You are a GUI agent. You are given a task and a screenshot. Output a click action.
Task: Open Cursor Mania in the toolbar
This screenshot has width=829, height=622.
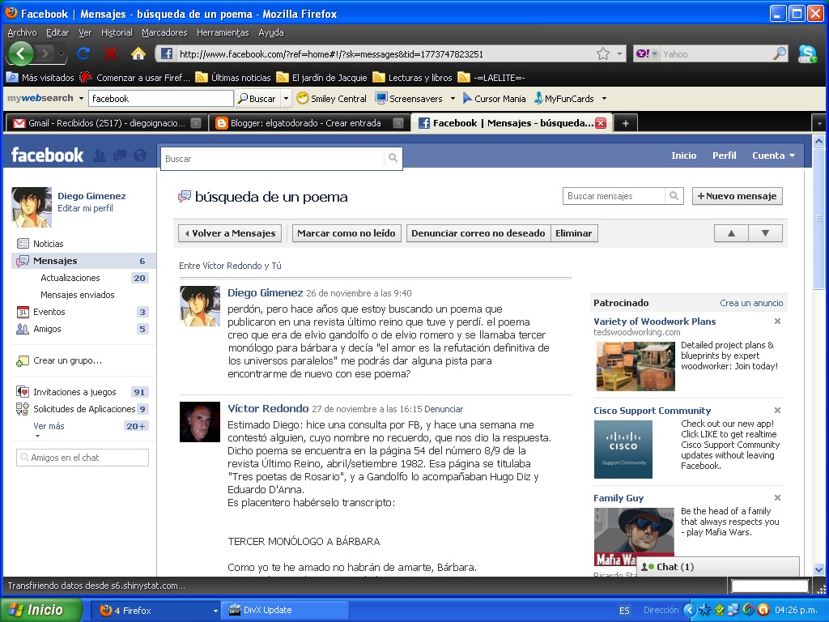(494, 98)
